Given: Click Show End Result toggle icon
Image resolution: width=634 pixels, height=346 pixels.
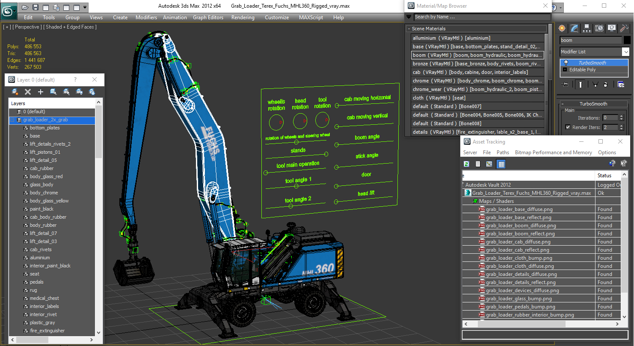Looking at the screenshot, I should point(580,84).
